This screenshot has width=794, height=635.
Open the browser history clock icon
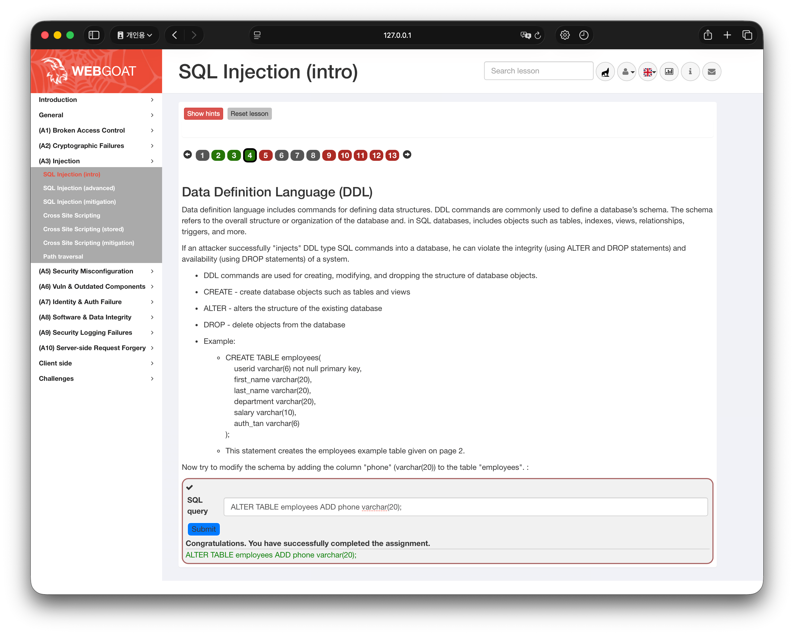pyautogui.click(x=584, y=35)
